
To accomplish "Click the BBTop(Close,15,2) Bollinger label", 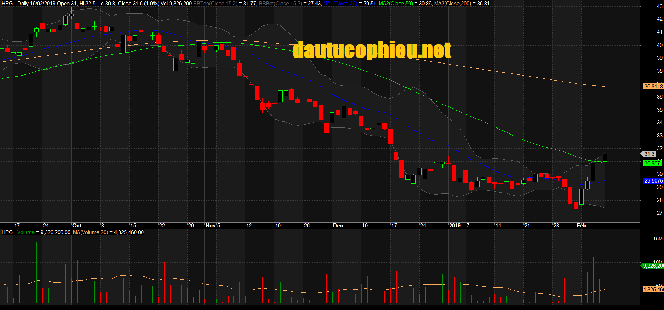I will [215, 4].
